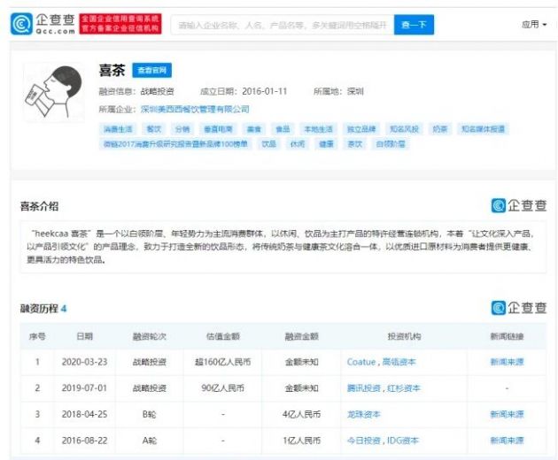Click the 超160亿人民币 valuation cell

click(x=223, y=362)
